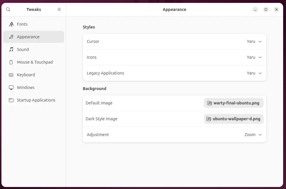Open the hamburger menu

pyautogui.click(x=59, y=9)
